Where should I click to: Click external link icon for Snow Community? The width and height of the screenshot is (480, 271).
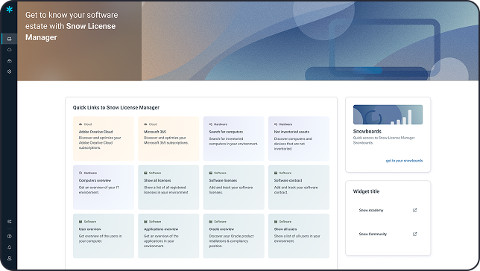click(x=415, y=234)
